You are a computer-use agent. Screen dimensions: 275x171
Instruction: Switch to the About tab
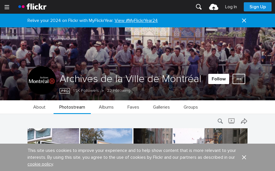[39, 107]
